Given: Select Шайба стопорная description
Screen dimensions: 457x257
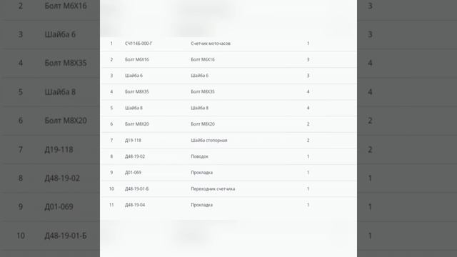Looking at the screenshot, I should (209, 140).
